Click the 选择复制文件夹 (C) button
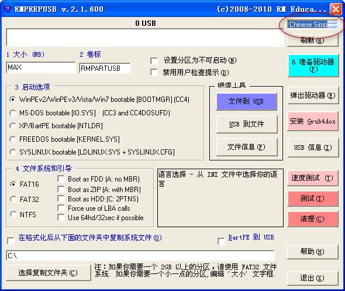The height and width of the screenshot is (291, 345). (x=49, y=273)
